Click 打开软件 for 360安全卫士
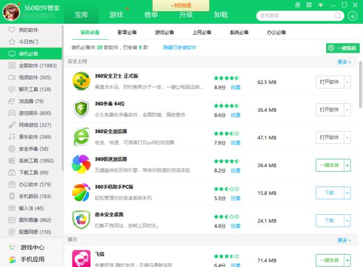 coord(330,82)
